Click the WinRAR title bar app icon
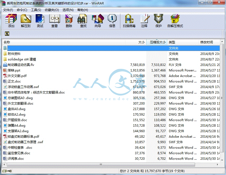Viewport: 226px width, 175px height. 3,3
